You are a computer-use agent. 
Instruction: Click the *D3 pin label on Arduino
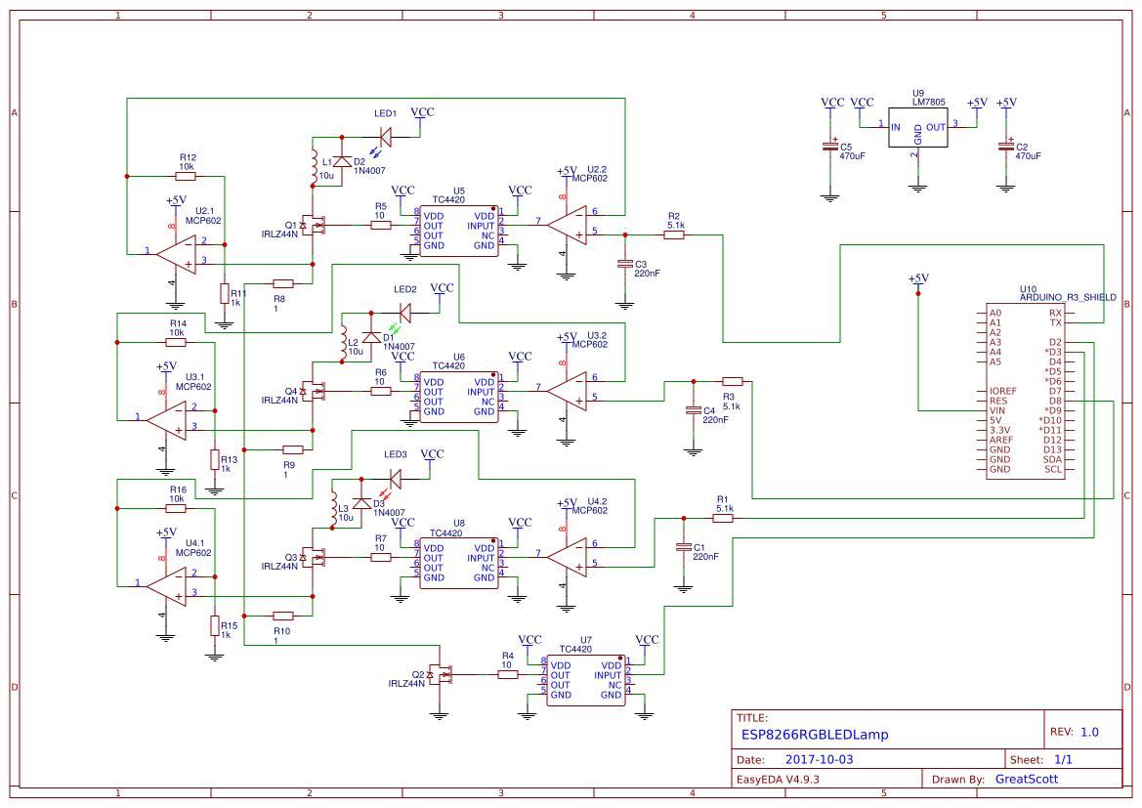1053,352
